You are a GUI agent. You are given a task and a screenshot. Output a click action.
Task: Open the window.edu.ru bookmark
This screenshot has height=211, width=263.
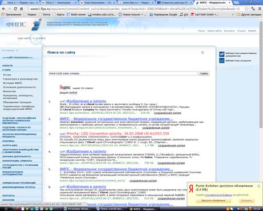102,14
